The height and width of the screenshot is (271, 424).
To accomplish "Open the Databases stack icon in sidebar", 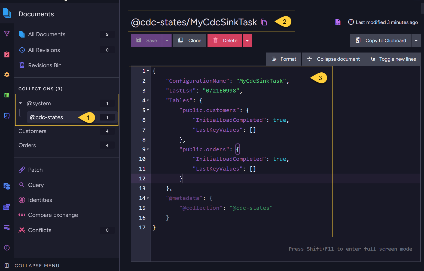I will (7, 186).
